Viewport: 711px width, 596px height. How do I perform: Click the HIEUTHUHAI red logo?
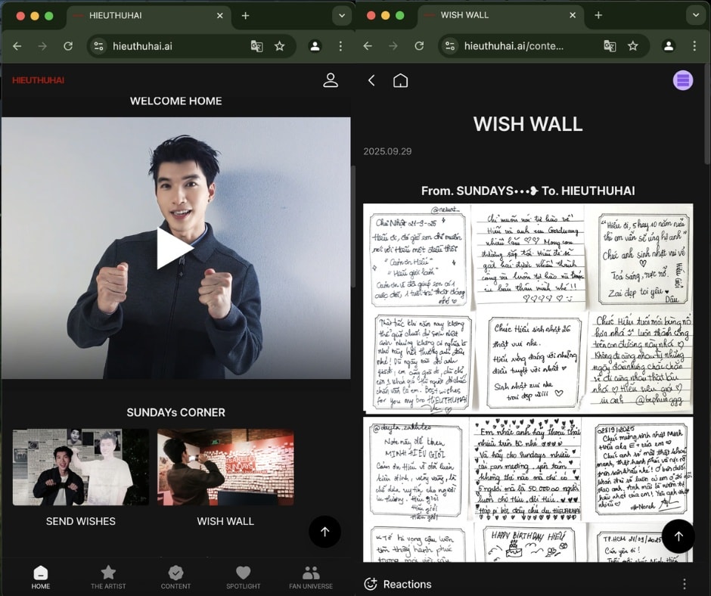point(38,80)
